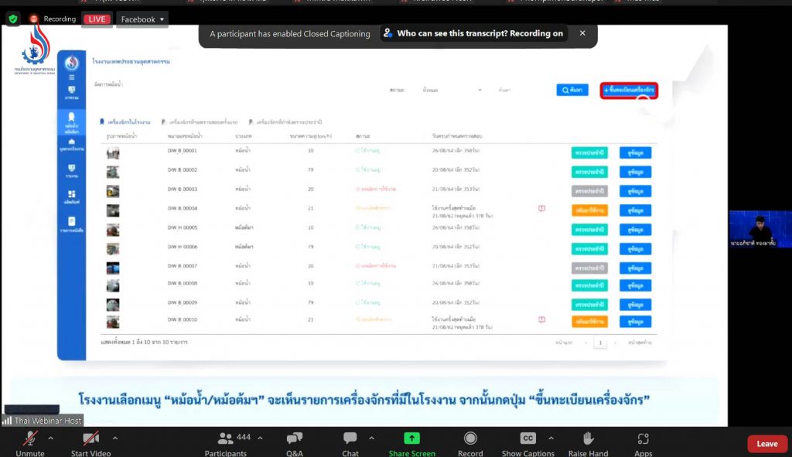
Task: Open the Apps icon
Action: (x=643, y=439)
